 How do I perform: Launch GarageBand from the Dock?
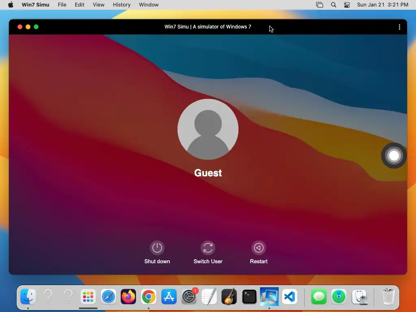click(229, 296)
